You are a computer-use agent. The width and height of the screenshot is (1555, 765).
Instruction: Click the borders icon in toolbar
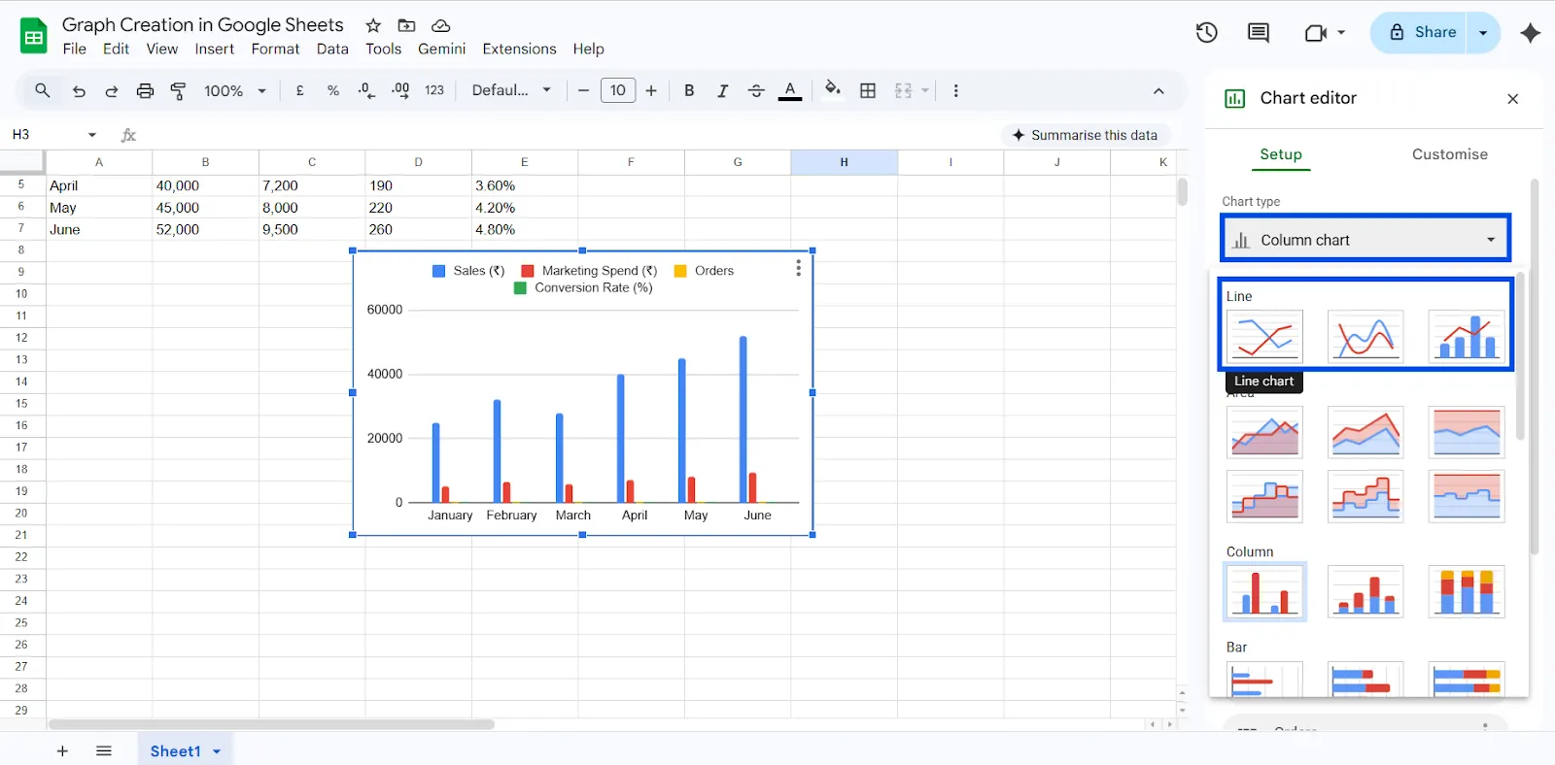pos(868,90)
